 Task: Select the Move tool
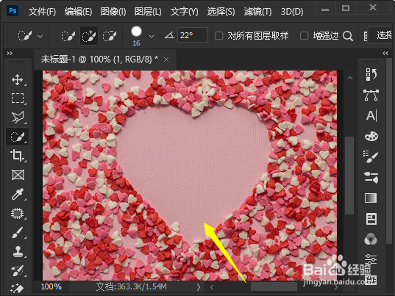(18, 80)
